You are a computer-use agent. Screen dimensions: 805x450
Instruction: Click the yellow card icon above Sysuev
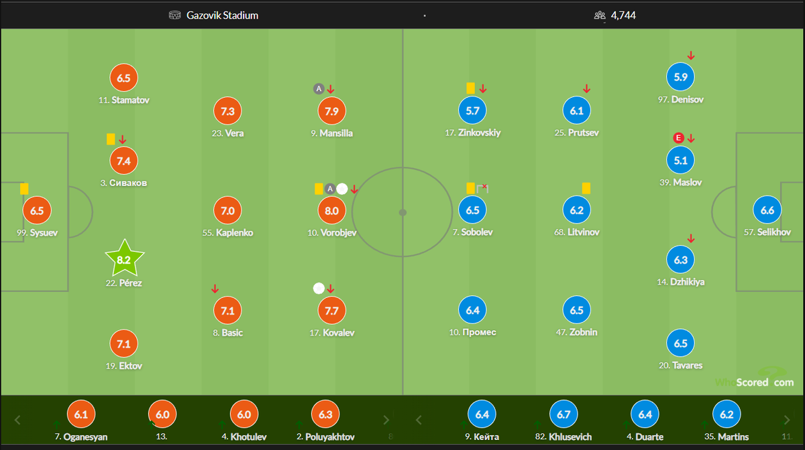click(x=24, y=189)
